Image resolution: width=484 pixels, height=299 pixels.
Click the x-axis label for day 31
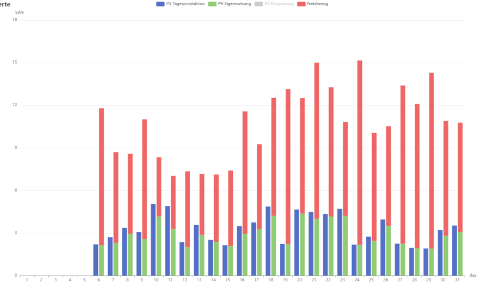(x=457, y=280)
